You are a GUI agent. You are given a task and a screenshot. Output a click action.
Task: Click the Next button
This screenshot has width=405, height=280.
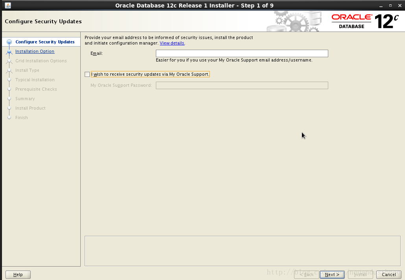(x=332, y=274)
